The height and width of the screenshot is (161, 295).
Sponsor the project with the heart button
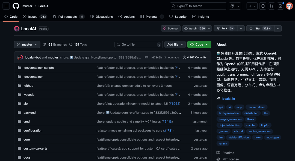[x=170, y=28]
